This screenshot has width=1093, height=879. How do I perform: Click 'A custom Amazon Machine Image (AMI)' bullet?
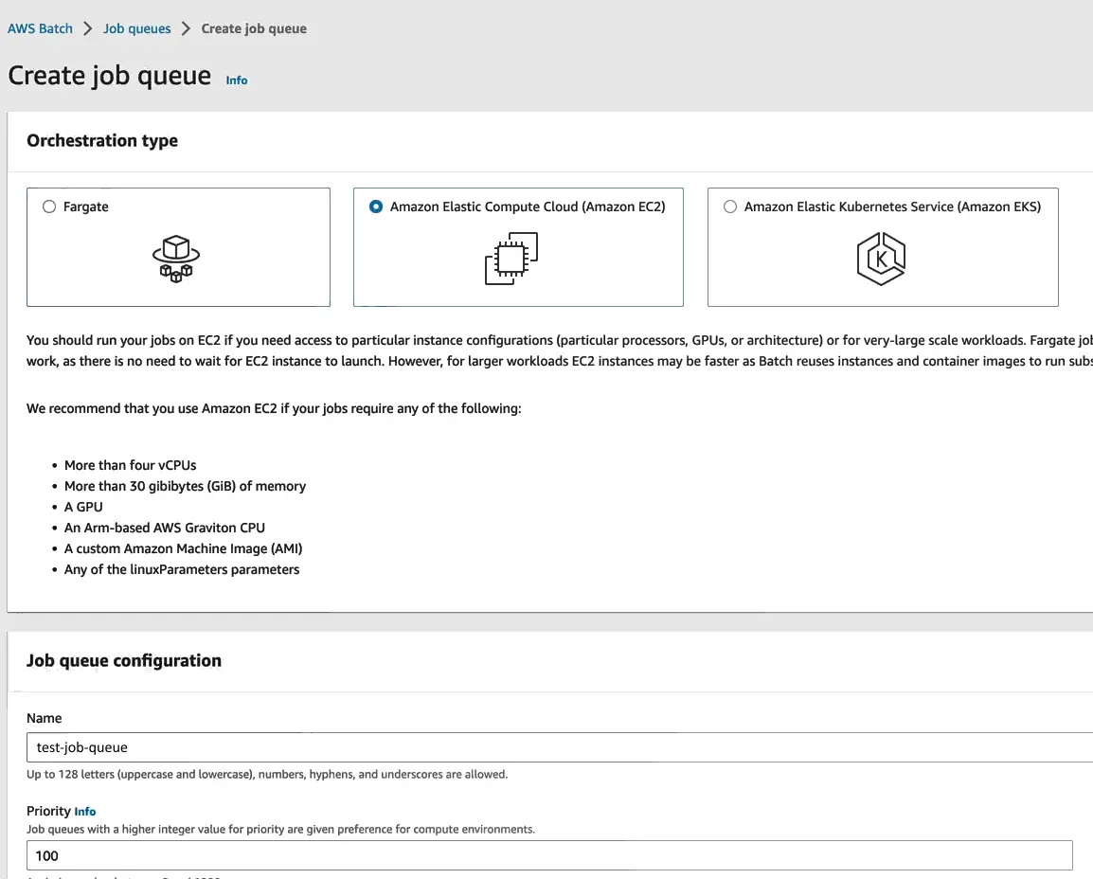[184, 548]
